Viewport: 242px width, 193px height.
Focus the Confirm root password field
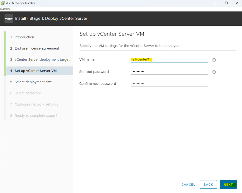(x=169, y=84)
